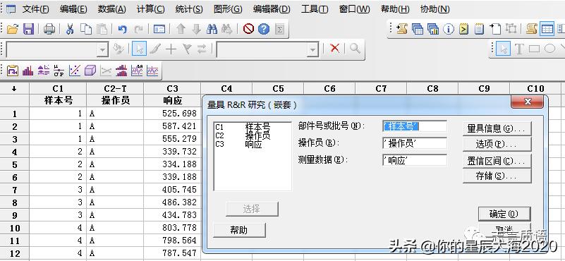This screenshot has height=261, width=565.
Task: Open command line history notepad icon
Action: point(463,29)
